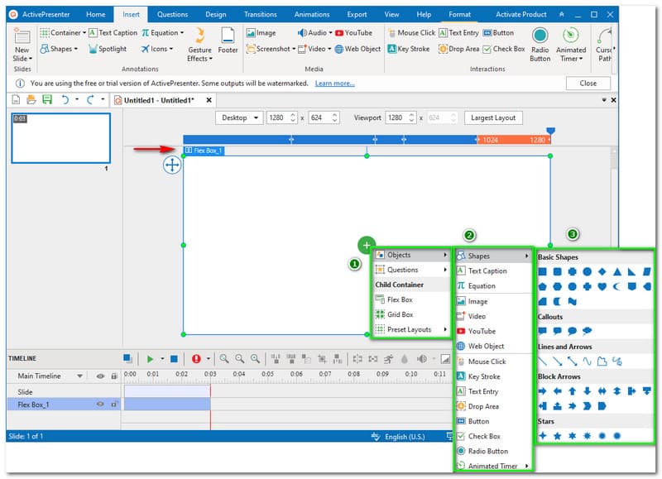Toggle visibility eye for Flex Box_1 row
The height and width of the screenshot is (479, 662).
point(100,405)
